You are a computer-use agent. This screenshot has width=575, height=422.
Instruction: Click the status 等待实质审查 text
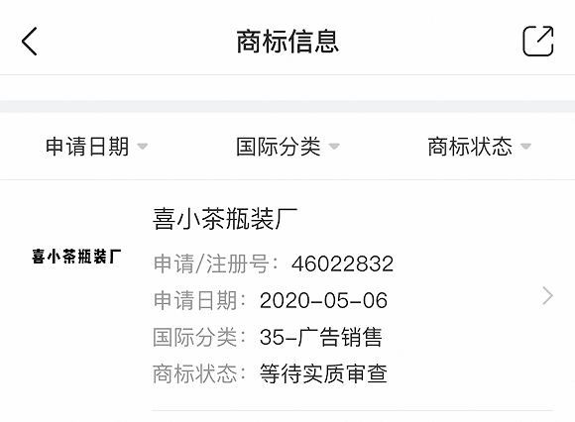pos(323,373)
